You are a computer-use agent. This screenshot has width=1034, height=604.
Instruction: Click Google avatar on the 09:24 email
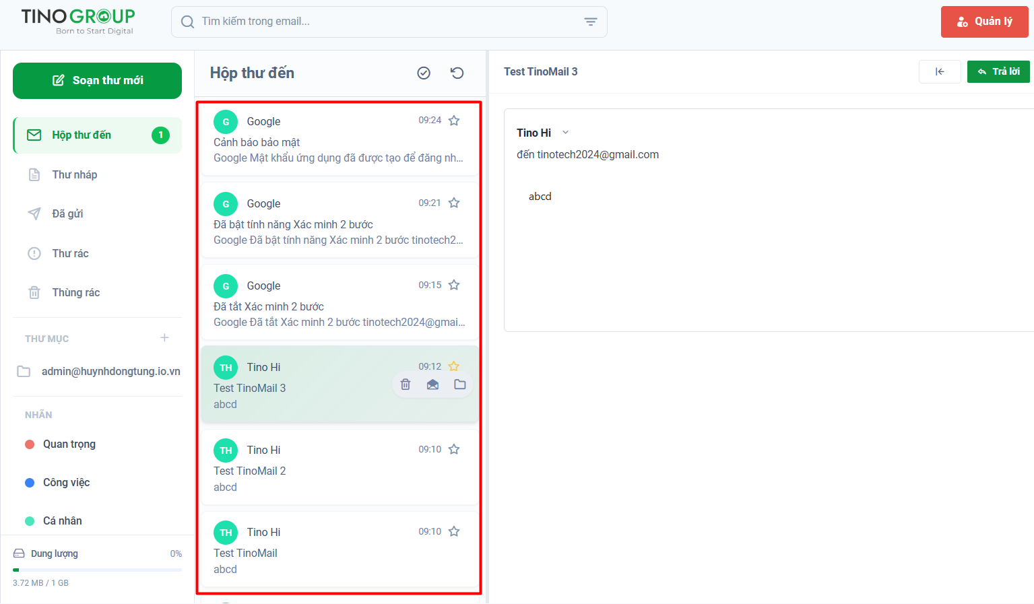click(226, 122)
